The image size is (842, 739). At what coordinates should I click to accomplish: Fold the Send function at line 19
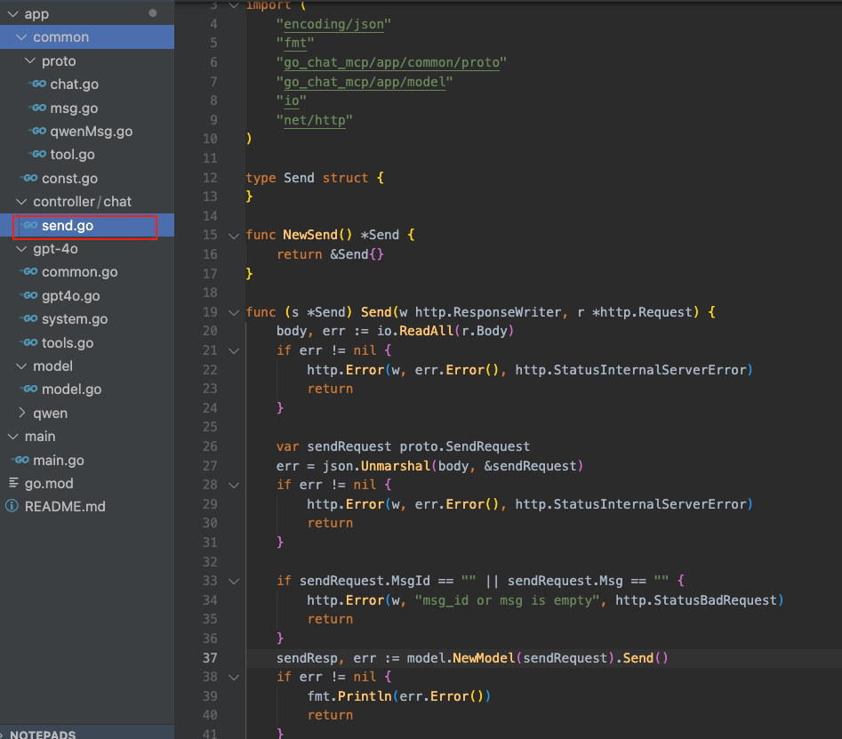coord(233,312)
